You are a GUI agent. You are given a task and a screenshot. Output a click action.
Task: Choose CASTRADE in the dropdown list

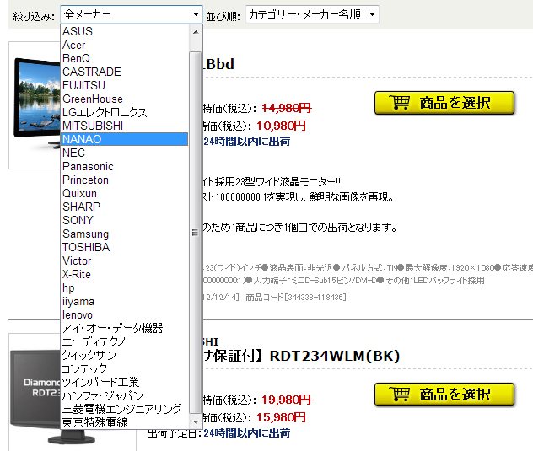tap(125, 72)
